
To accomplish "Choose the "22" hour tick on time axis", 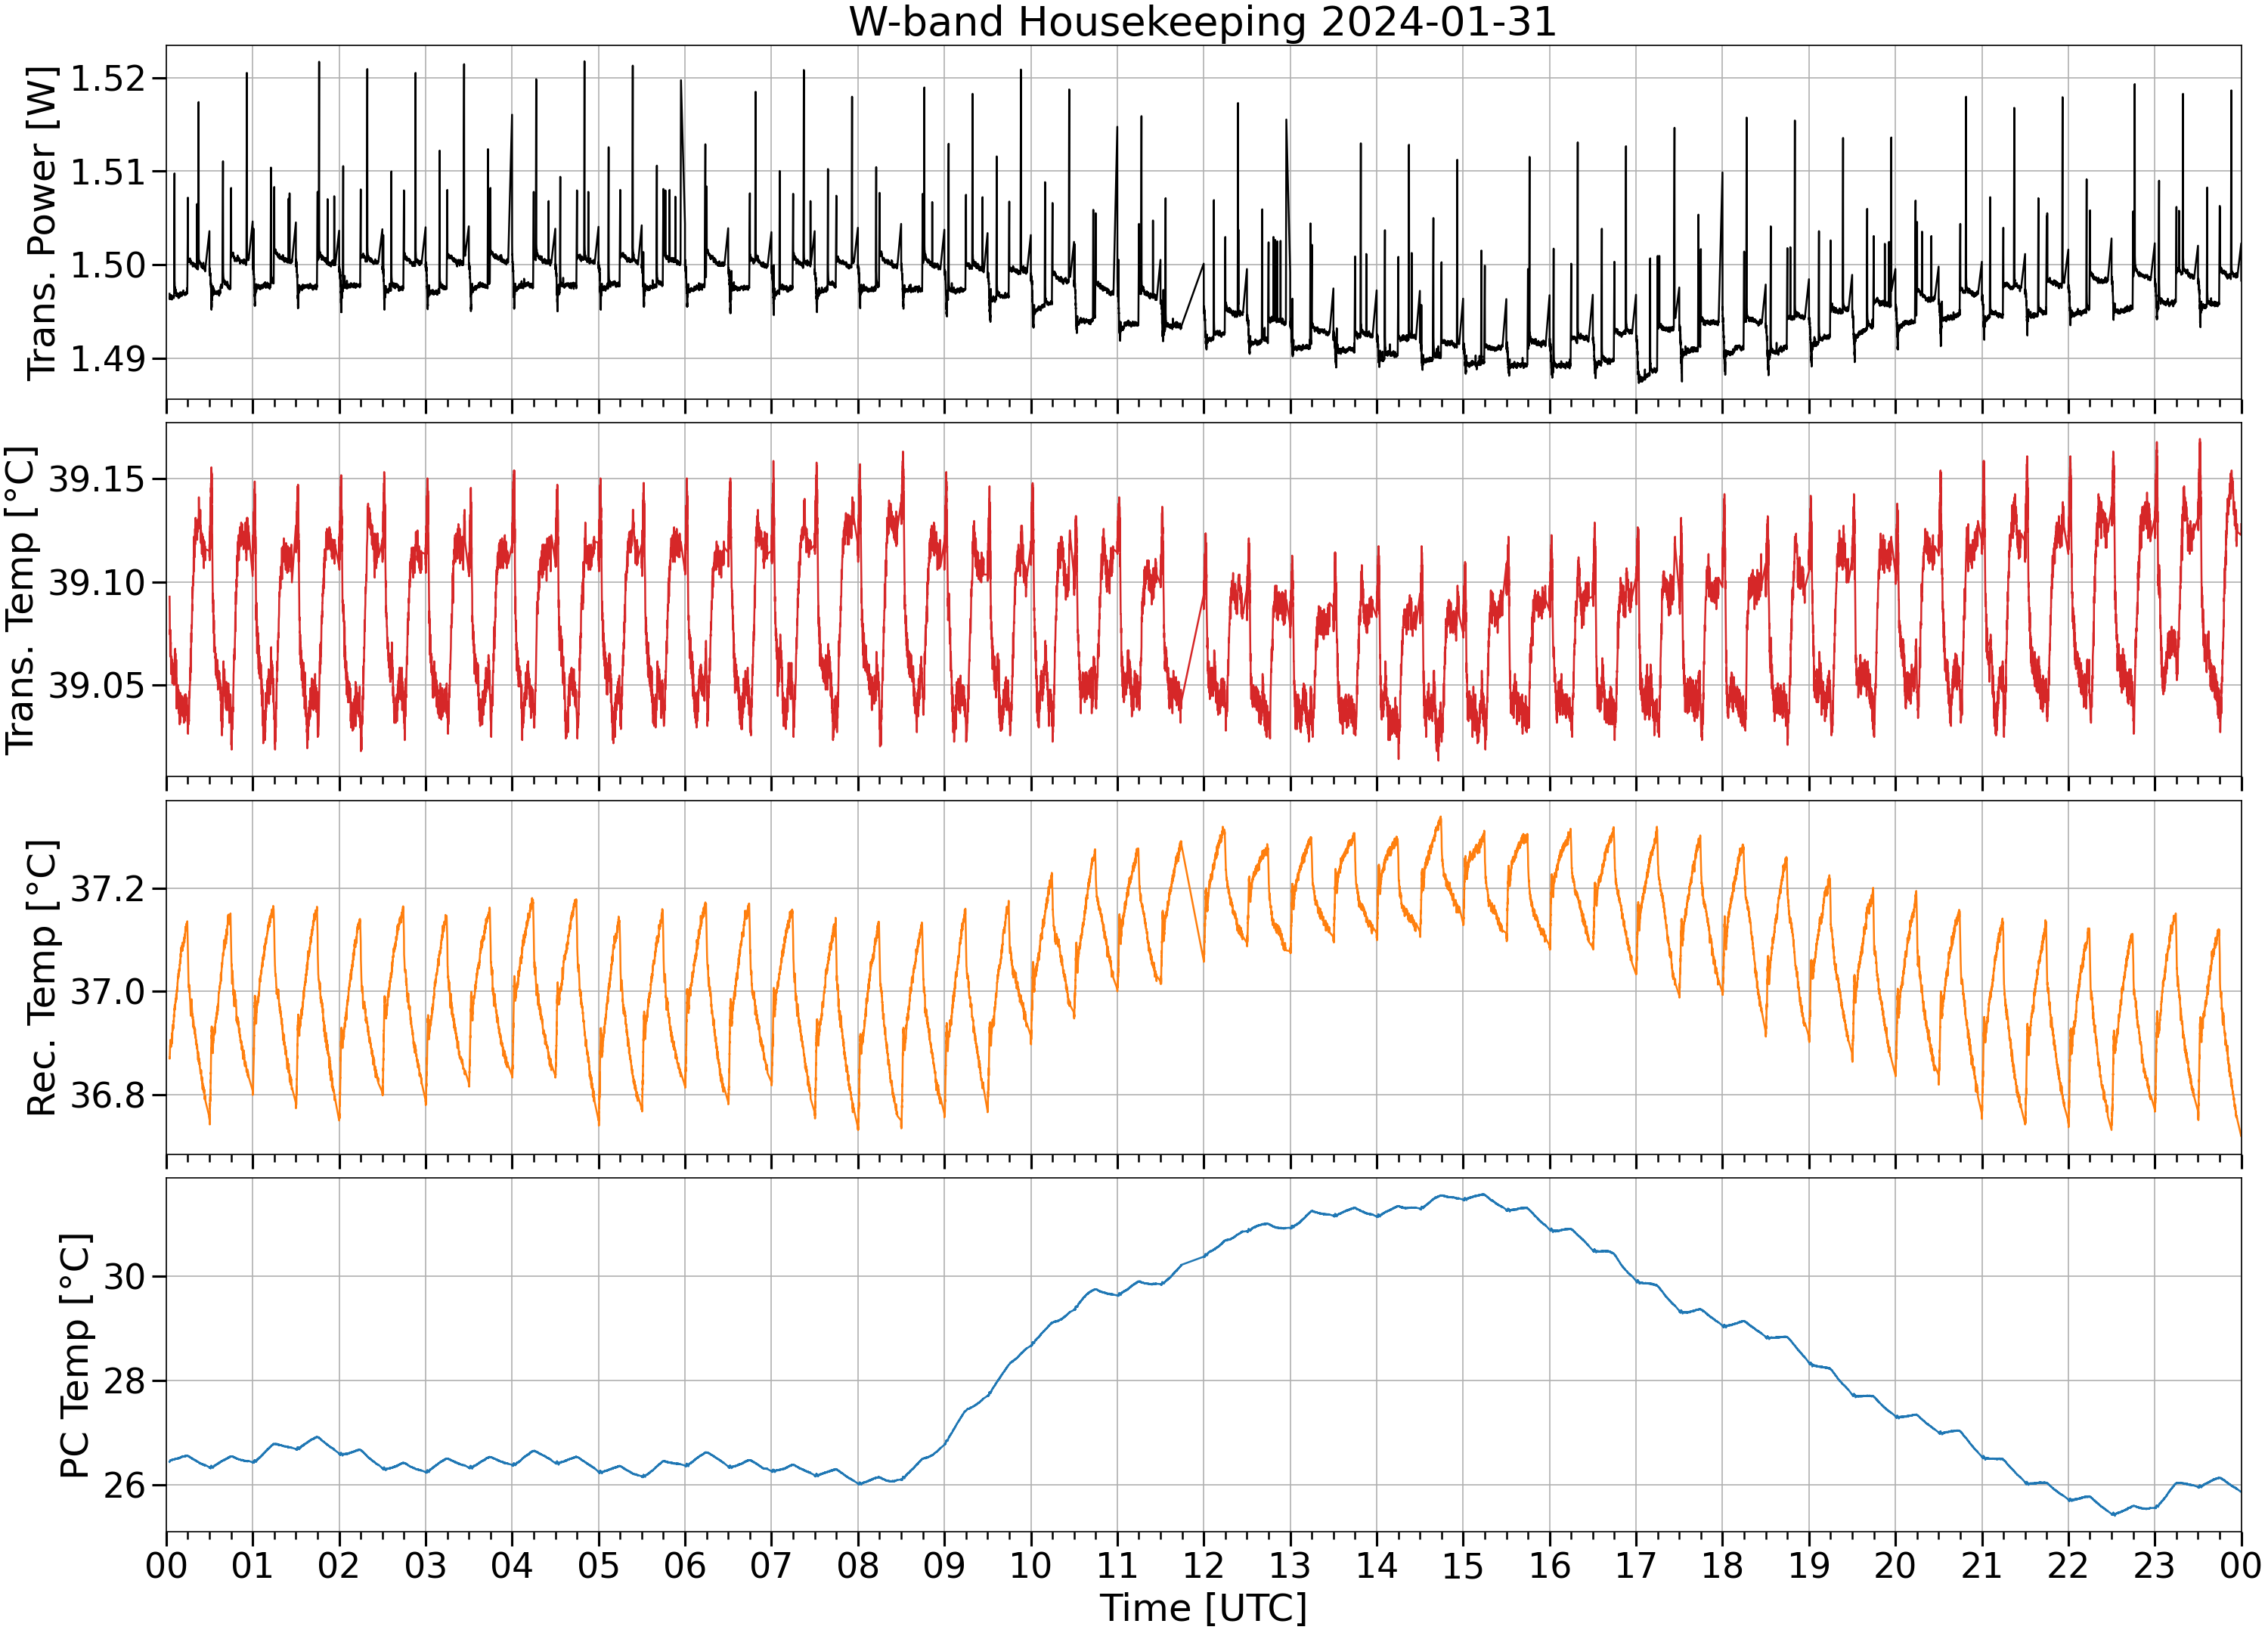I will [x=2068, y=1565].
